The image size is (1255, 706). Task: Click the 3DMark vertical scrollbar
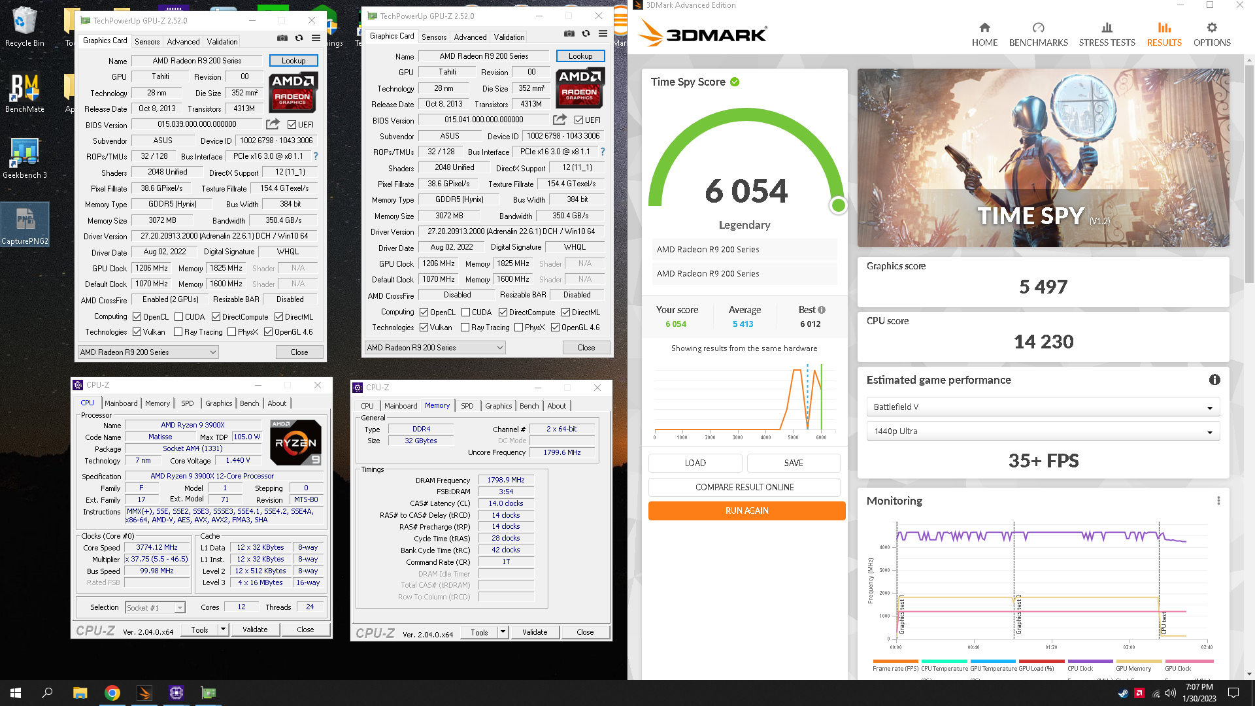tap(1249, 173)
